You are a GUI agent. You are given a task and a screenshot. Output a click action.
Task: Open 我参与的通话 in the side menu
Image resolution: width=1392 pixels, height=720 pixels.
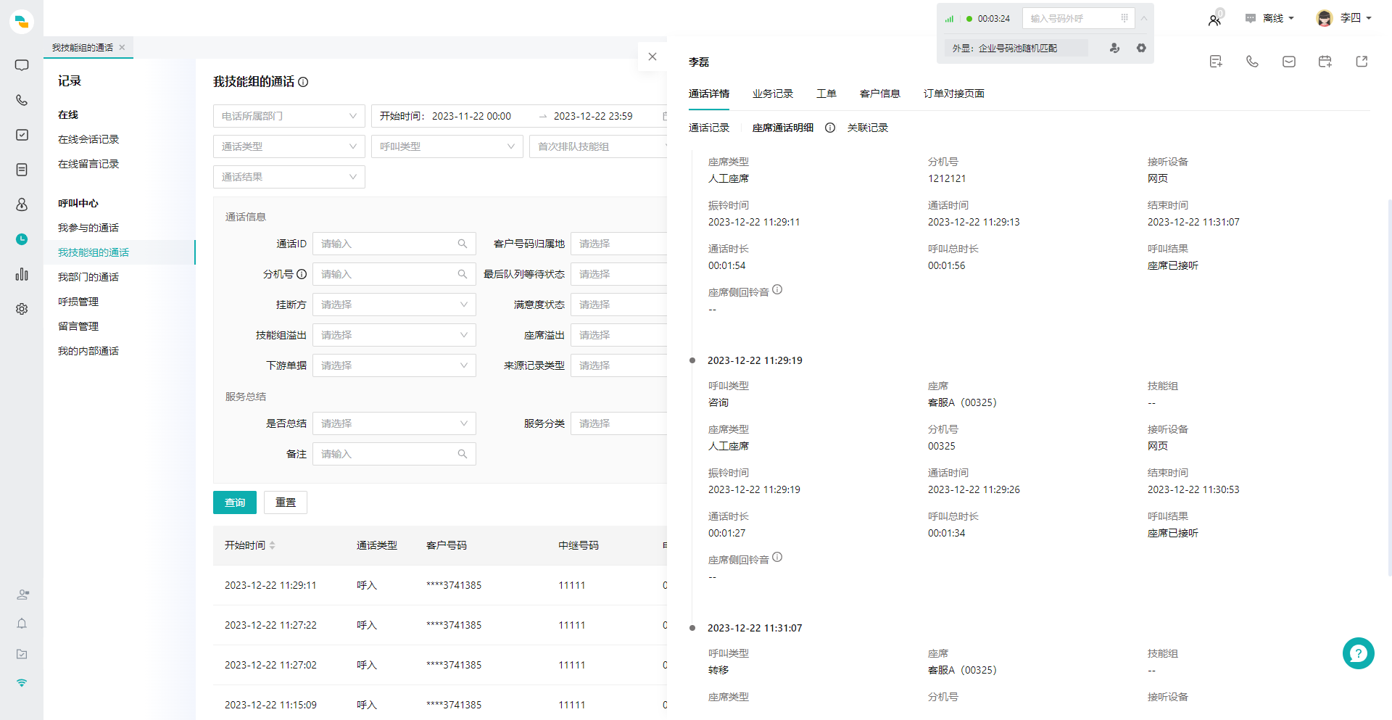pos(88,228)
